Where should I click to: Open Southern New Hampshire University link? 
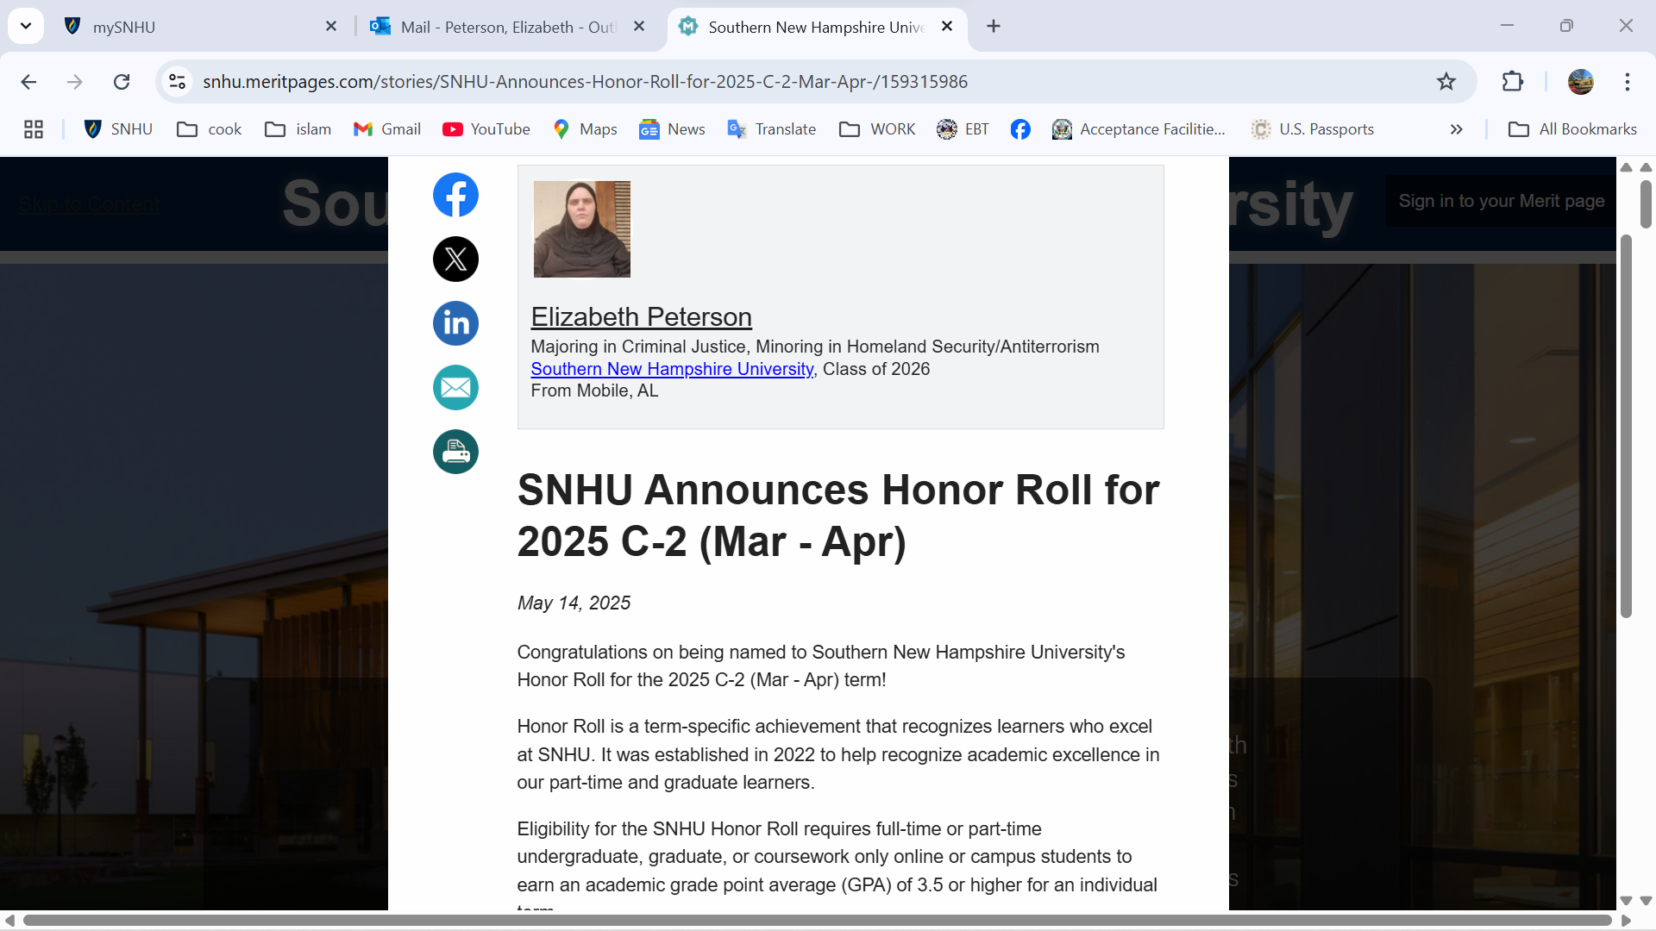coord(672,369)
